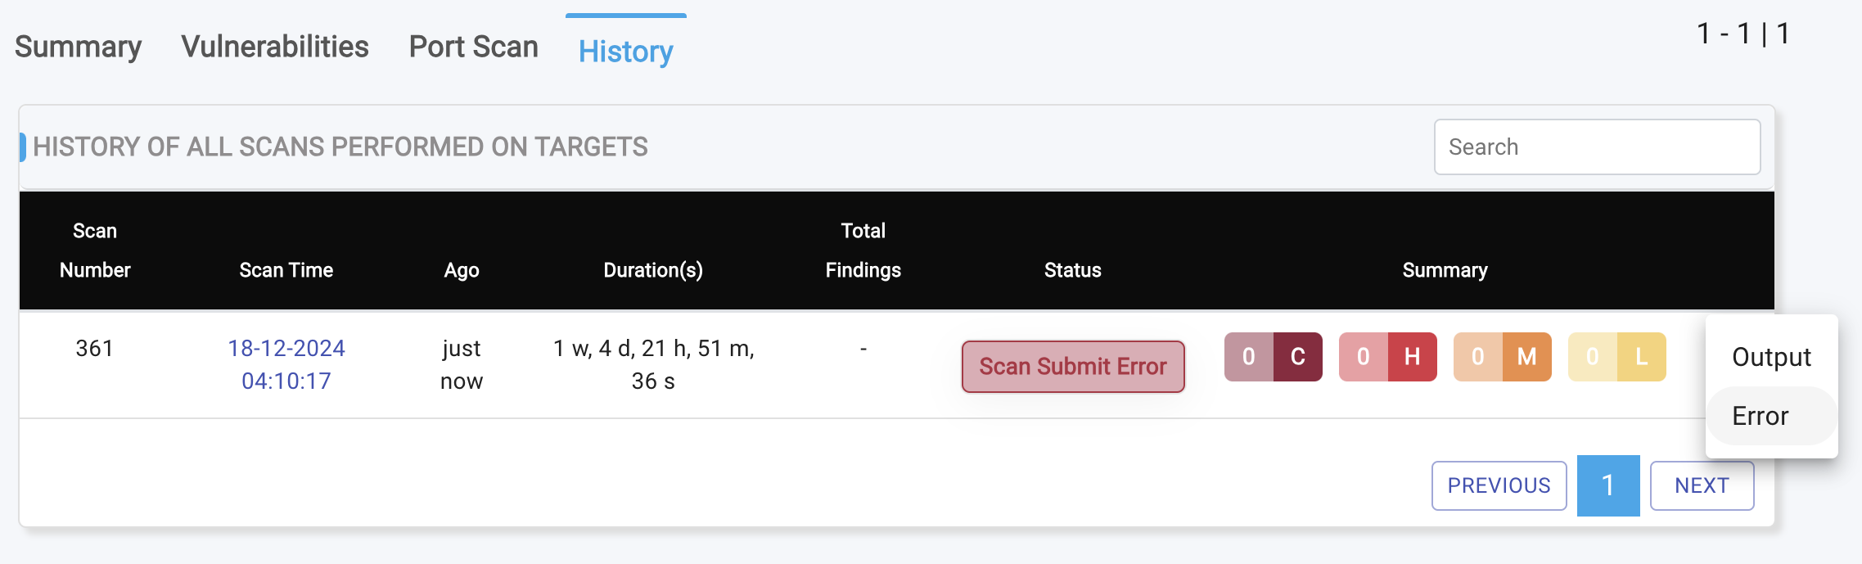This screenshot has width=1862, height=564.
Task: Click the Status column header
Action: [1072, 270]
